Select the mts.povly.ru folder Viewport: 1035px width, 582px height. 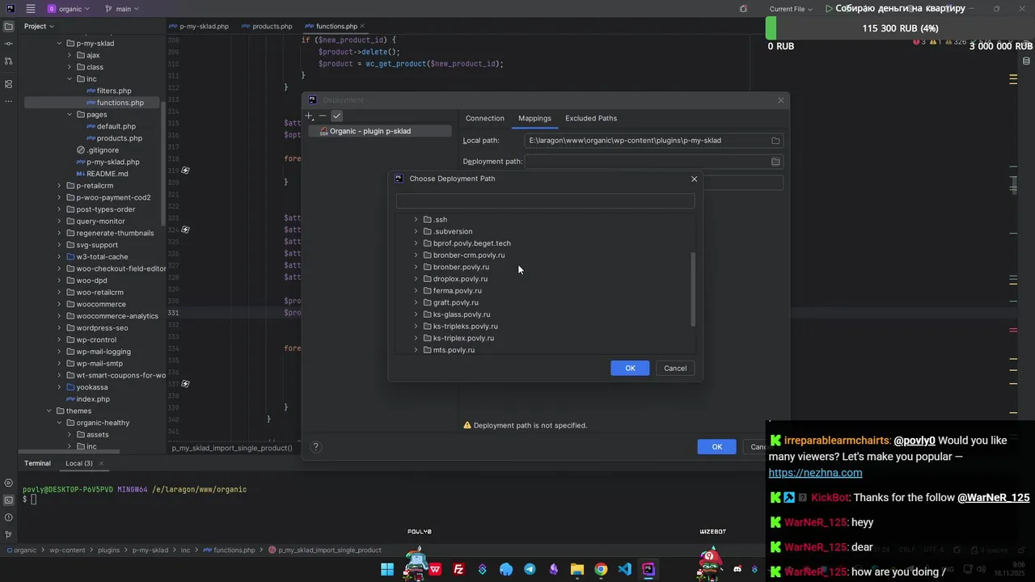pyautogui.click(x=454, y=350)
